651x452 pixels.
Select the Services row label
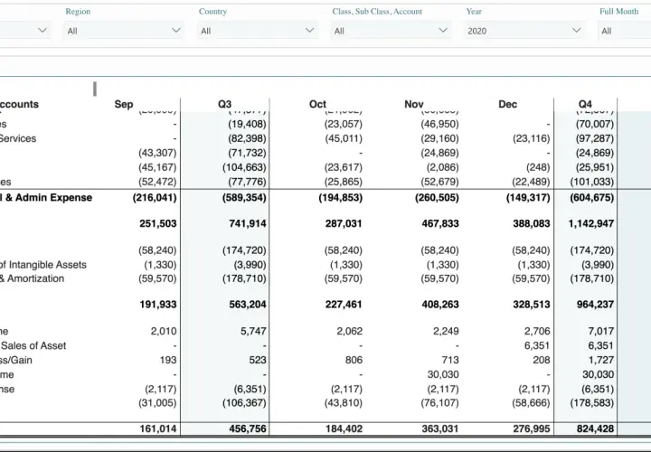click(x=18, y=138)
